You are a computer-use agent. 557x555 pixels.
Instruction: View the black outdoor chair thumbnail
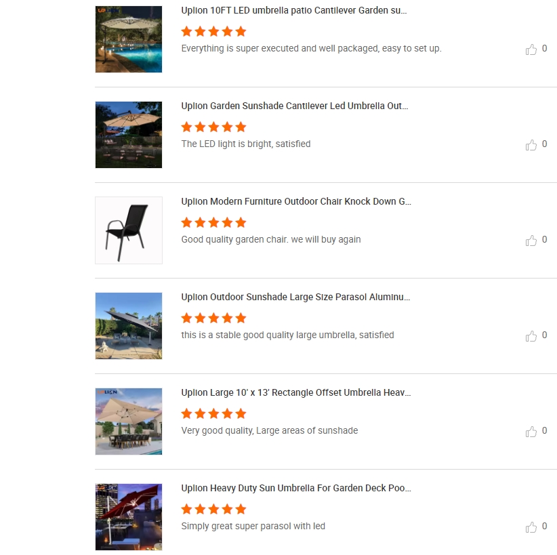(129, 230)
